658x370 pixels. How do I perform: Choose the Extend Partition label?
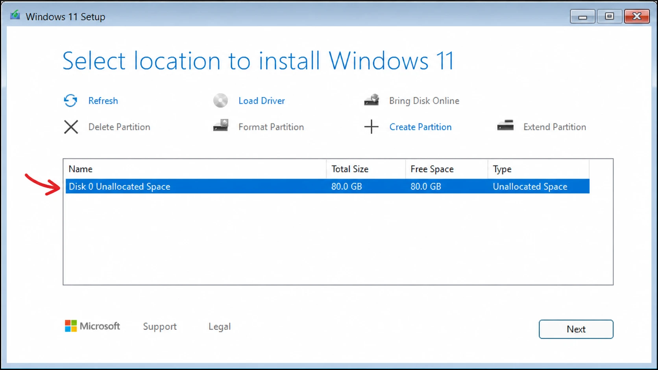(554, 127)
